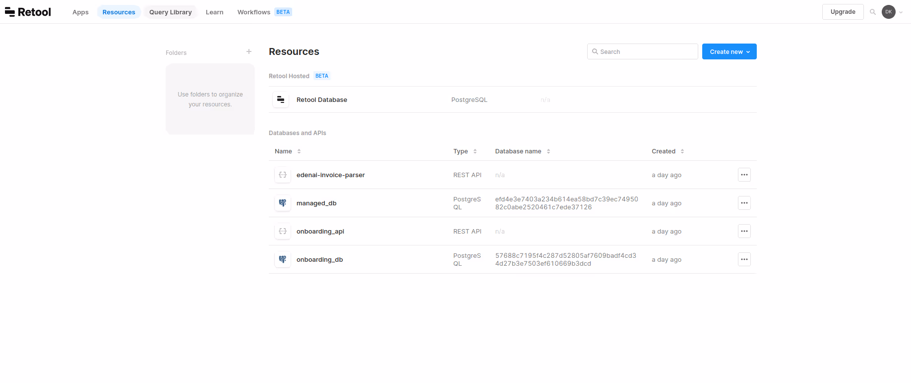Select the Resources tab
Screen dimensions: 911x383
tap(119, 12)
